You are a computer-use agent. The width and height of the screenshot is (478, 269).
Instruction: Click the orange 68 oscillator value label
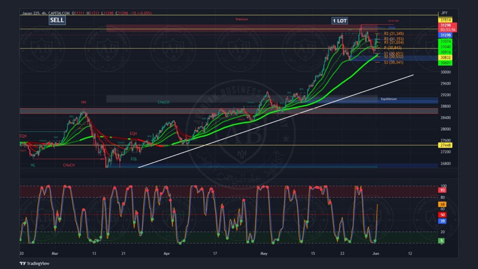(x=442, y=204)
